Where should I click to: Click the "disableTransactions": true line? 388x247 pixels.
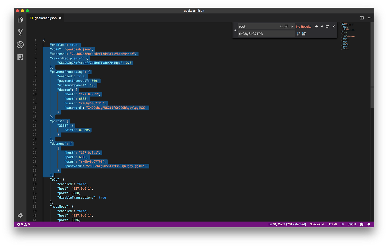point(81,198)
